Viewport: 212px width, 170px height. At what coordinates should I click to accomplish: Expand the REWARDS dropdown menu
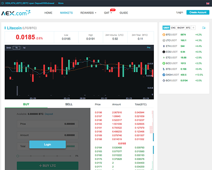point(88,13)
